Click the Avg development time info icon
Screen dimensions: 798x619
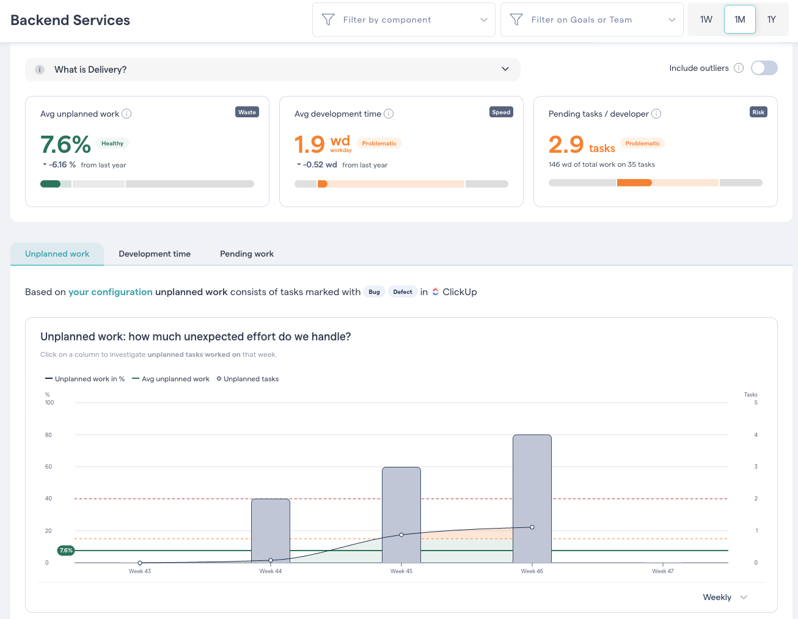click(x=389, y=114)
